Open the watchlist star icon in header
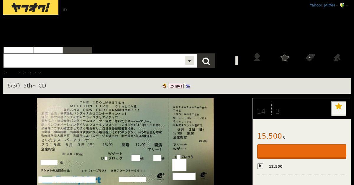Viewport: 354px width, 185px height. tap(285, 58)
